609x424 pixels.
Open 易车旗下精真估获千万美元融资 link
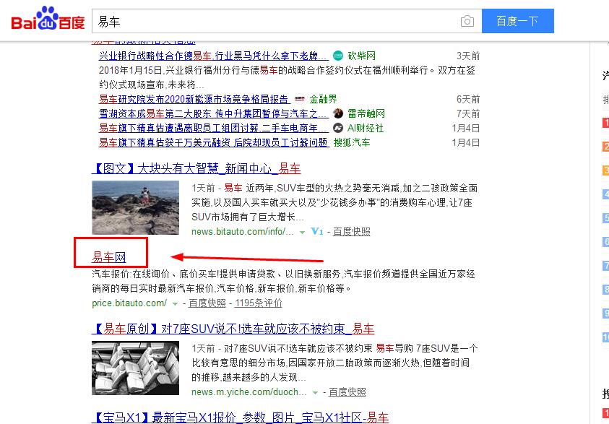214,142
